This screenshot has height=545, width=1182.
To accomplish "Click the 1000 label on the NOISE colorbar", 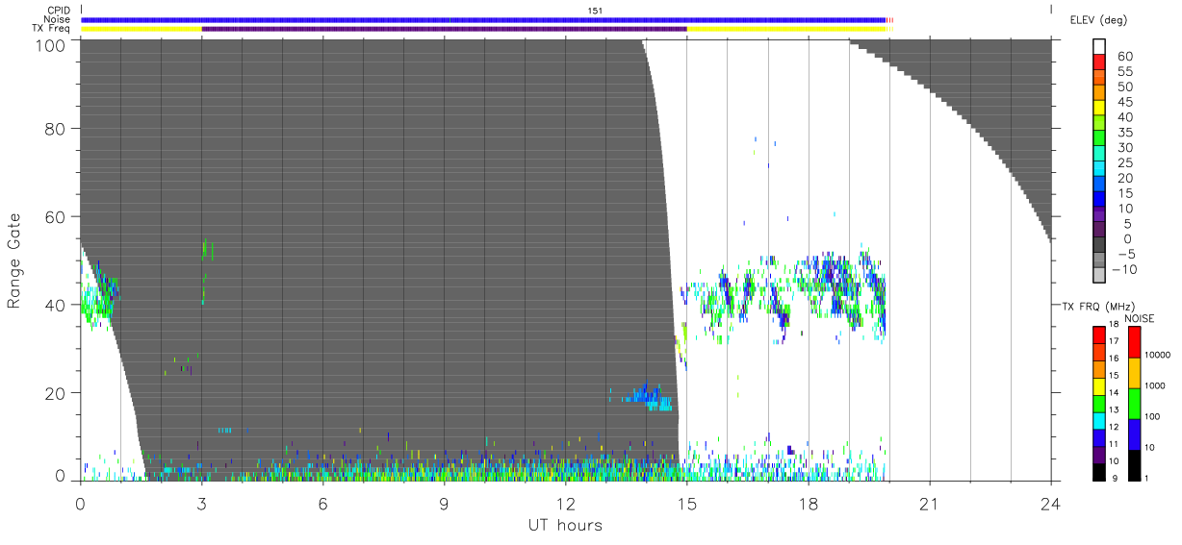I will [x=1156, y=386].
